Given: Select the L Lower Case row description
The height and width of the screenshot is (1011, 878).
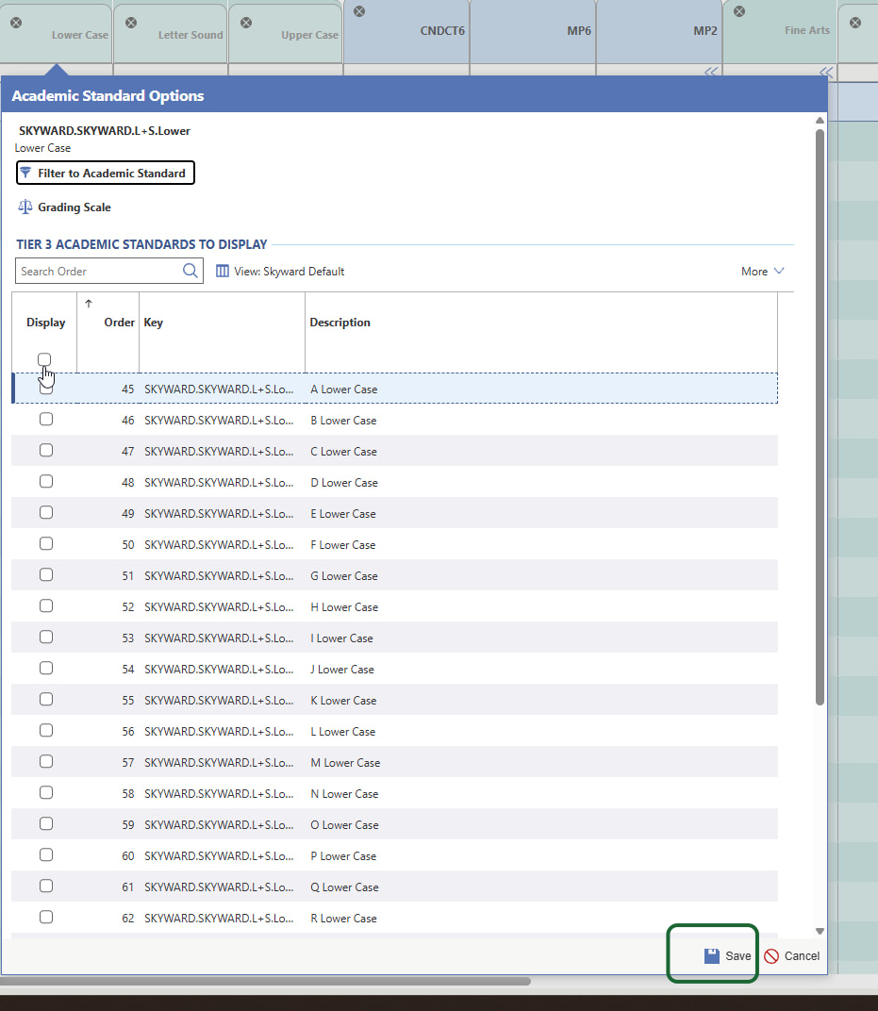Looking at the screenshot, I should pyautogui.click(x=342, y=732).
